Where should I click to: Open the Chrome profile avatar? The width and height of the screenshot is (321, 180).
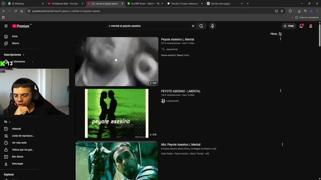point(311,11)
